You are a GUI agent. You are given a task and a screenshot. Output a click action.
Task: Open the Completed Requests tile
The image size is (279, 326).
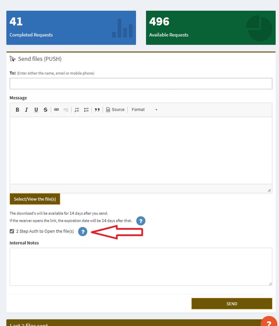[71, 28]
